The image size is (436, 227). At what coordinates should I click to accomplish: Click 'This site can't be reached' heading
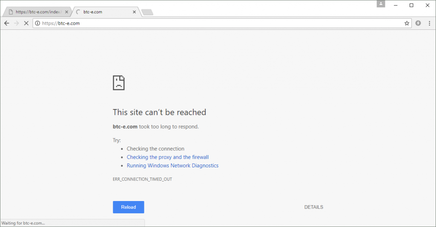159,112
